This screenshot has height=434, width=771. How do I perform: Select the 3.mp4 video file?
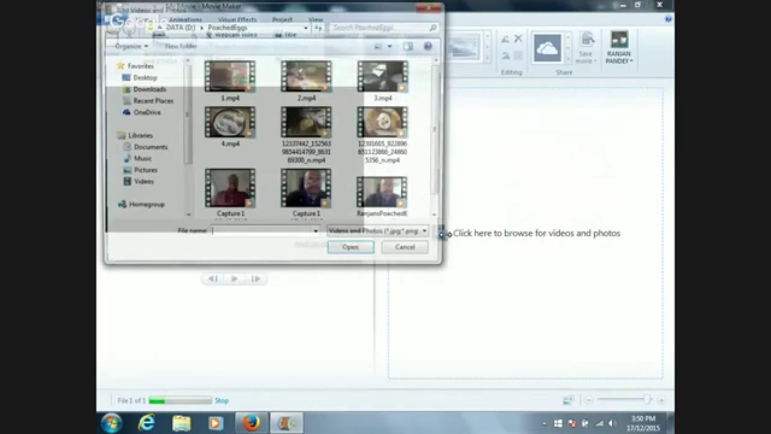click(382, 77)
